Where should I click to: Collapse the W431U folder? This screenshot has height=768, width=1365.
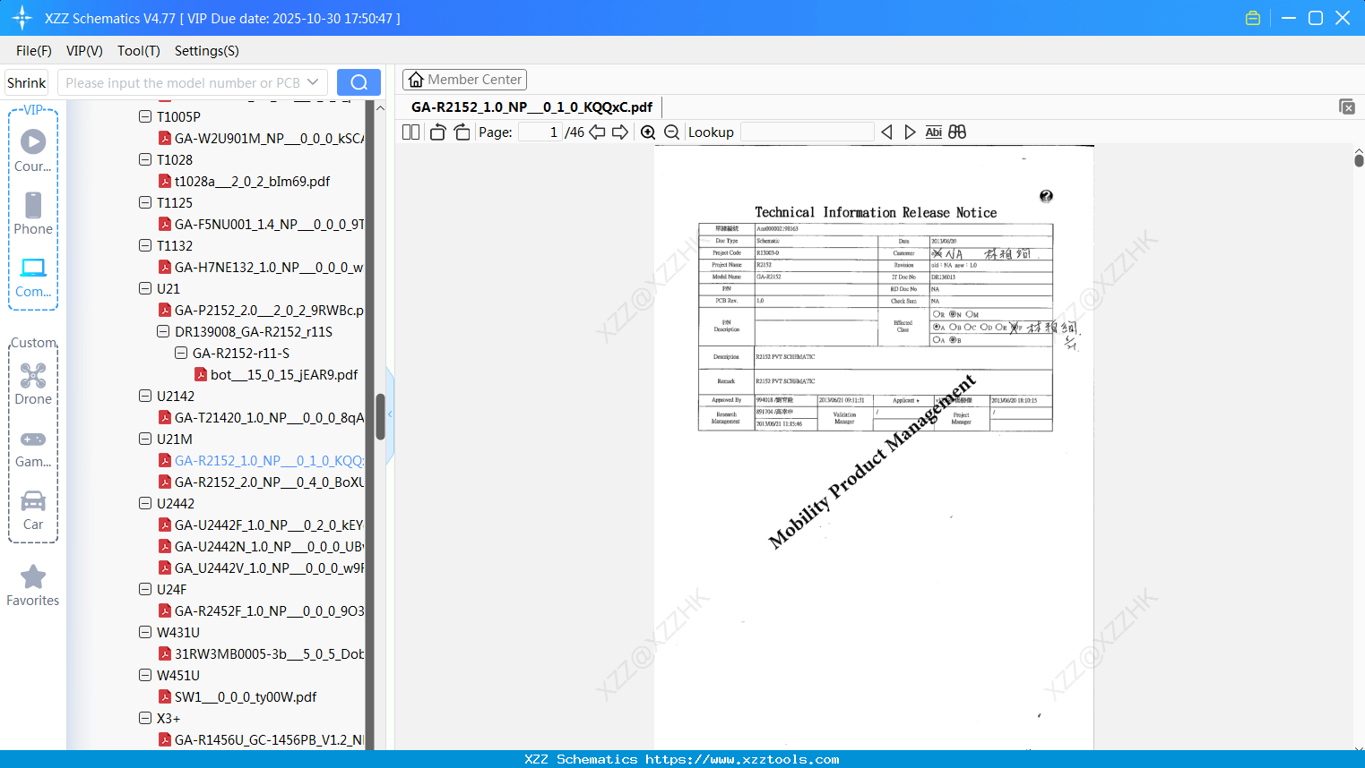[x=145, y=632]
